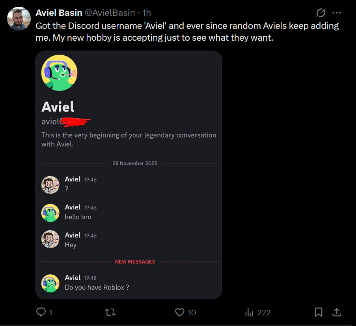Click the 222 views count

click(x=264, y=313)
